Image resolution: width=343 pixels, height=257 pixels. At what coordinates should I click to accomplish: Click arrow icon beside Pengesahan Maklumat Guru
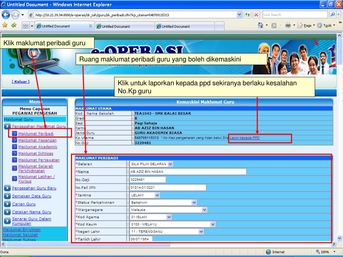tap(7, 126)
